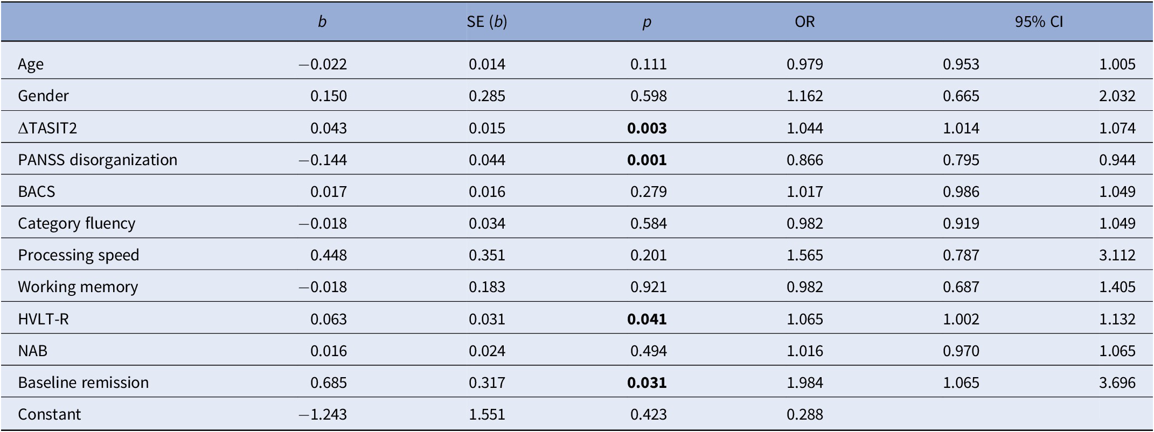
Task: Click the bold p-value 0.003
Action: click(647, 128)
